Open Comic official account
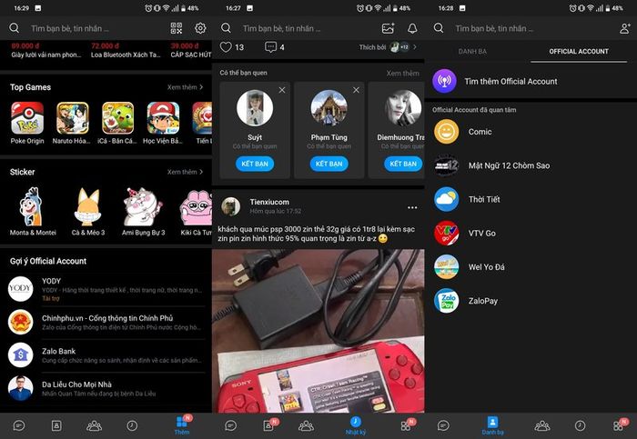637x439 pixels. coord(531,132)
